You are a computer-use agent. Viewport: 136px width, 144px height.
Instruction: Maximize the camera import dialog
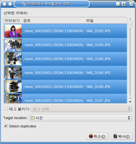[123, 4]
